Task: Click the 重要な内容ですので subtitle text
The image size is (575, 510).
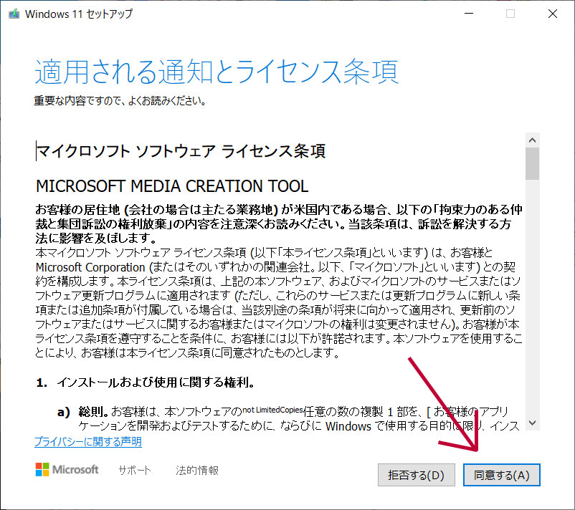Action: click(120, 101)
